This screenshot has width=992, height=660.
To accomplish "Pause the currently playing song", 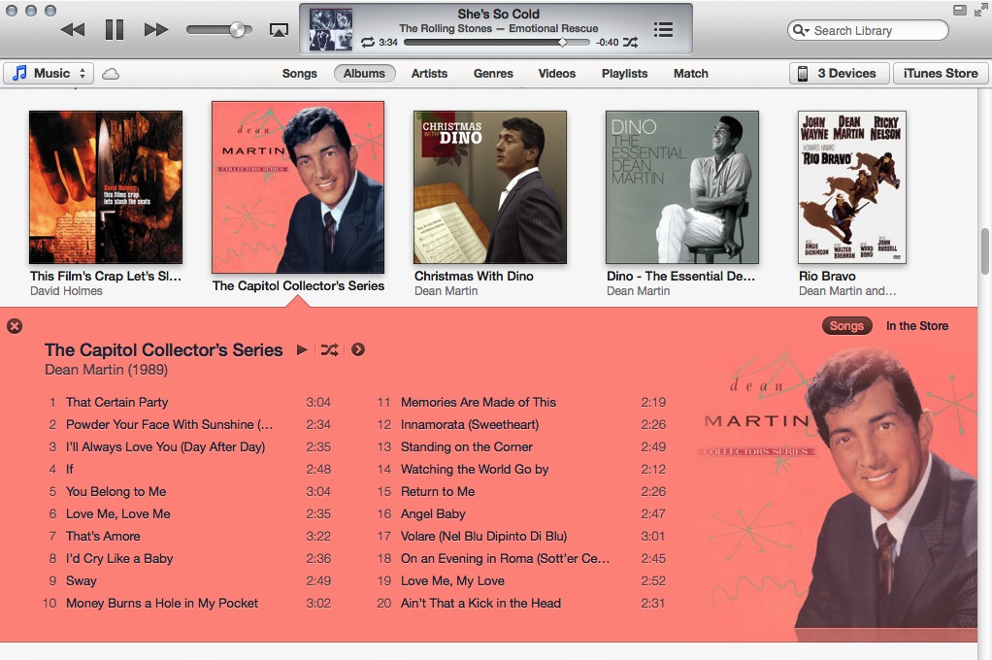I will point(115,30).
